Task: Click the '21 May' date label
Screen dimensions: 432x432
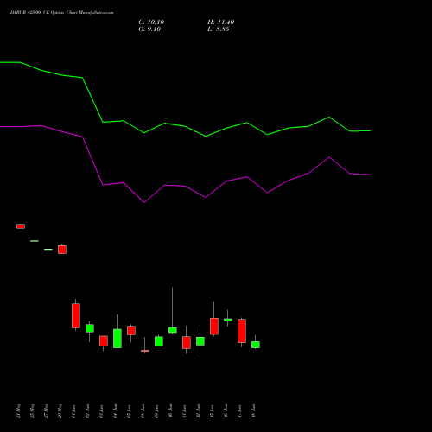Action: coord(18,411)
